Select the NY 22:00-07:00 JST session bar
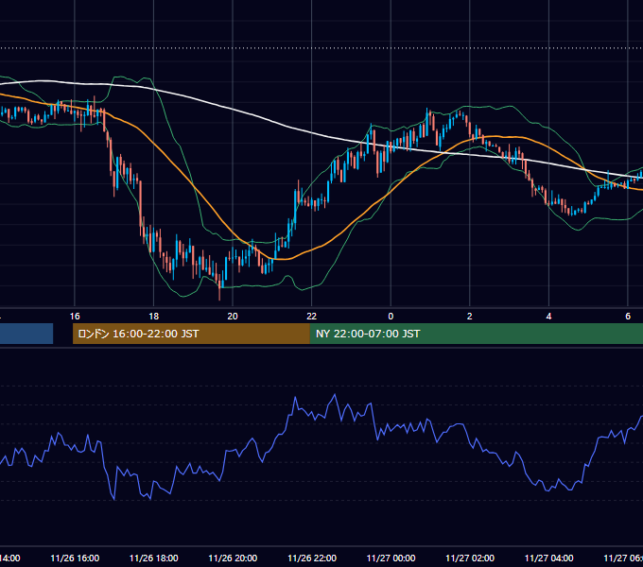Viewport: 643px width, 567px height. coord(476,334)
